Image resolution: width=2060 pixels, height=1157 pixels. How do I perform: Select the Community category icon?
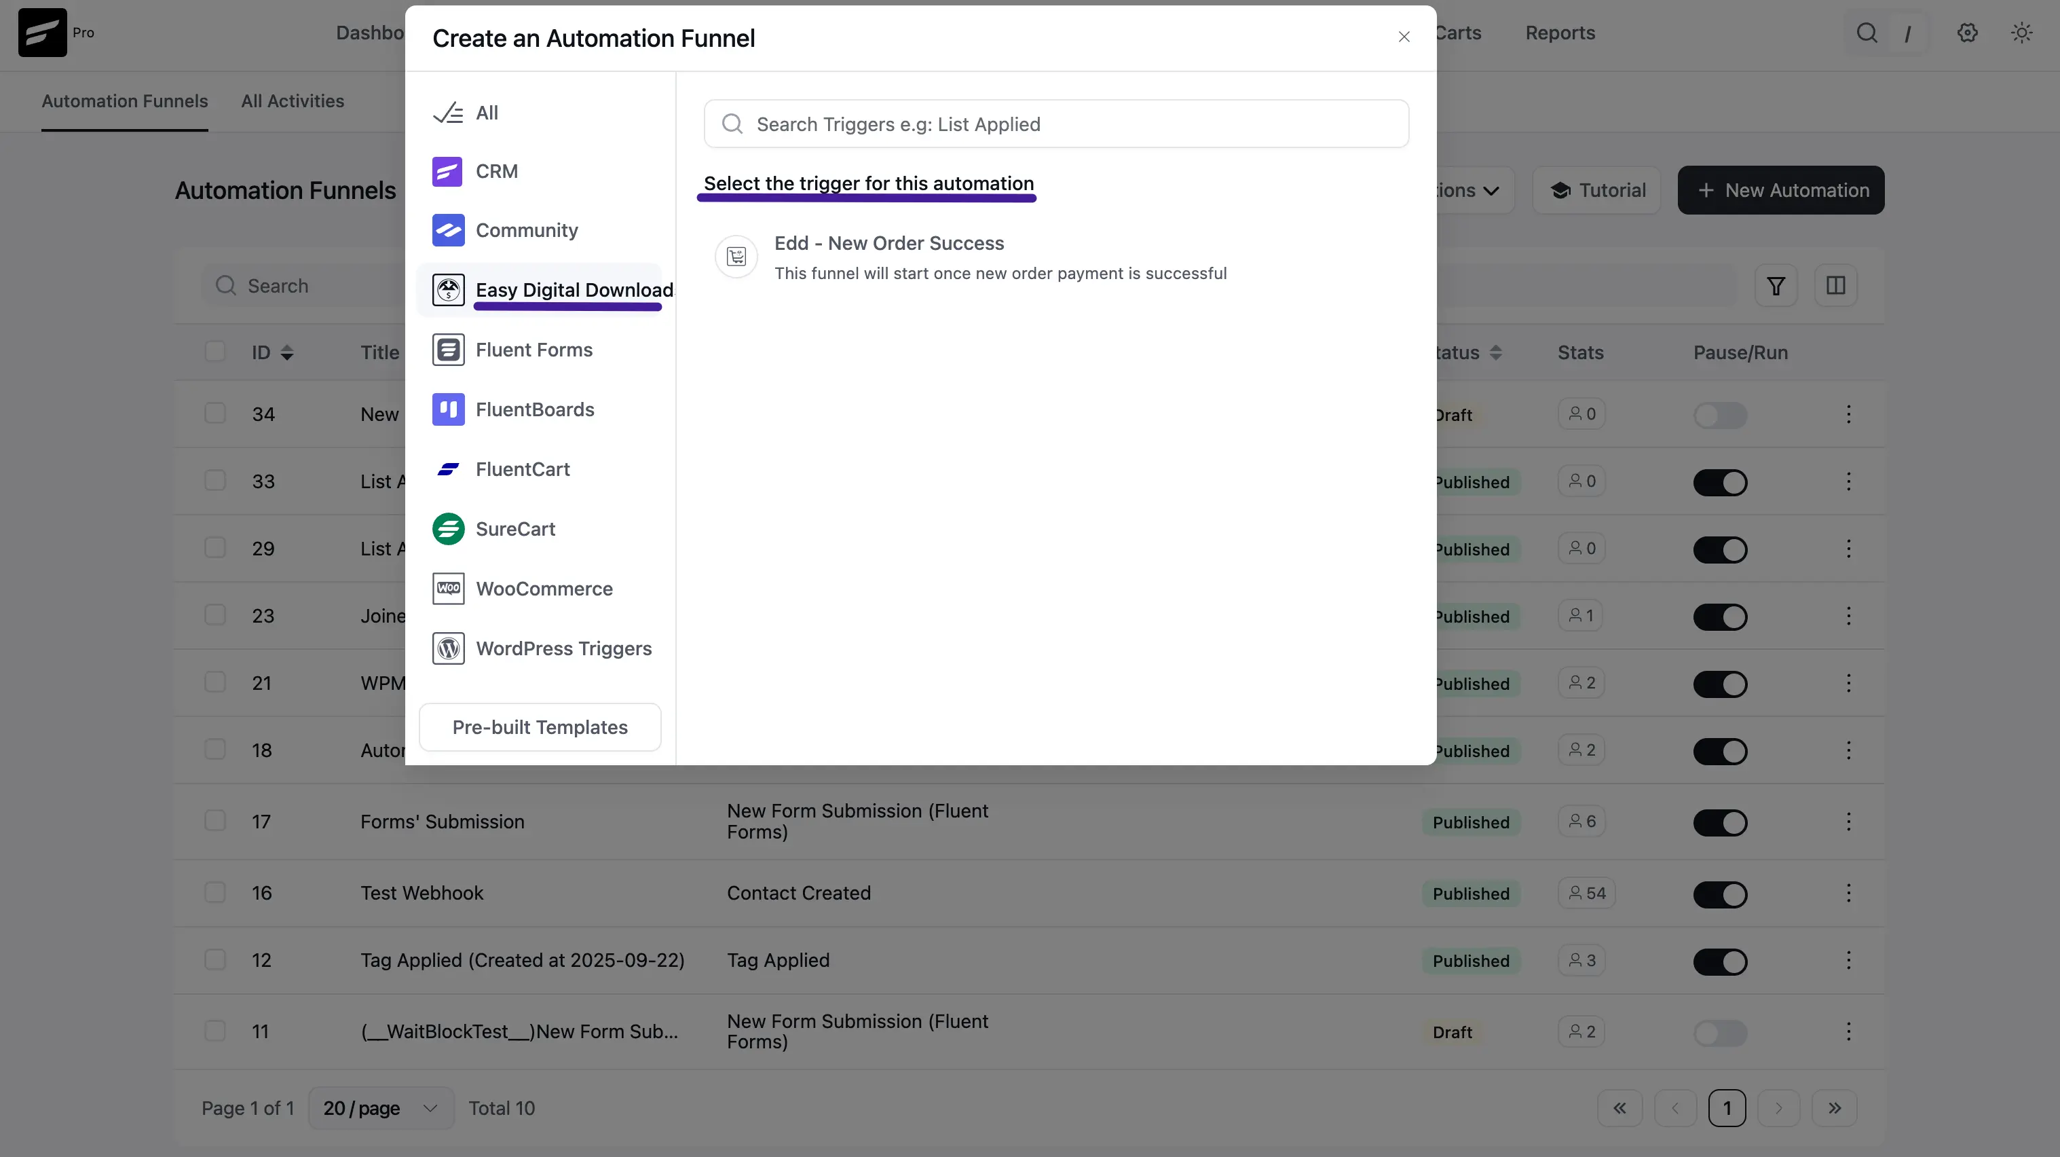pyautogui.click(x=448, y=230)
